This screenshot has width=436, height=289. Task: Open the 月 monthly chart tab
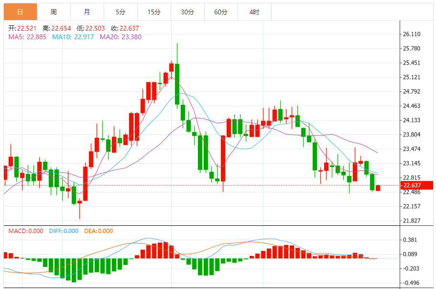87,12
